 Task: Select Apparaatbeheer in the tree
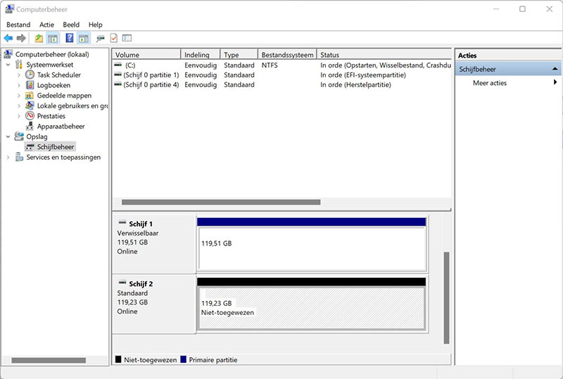tap(61, 127)
